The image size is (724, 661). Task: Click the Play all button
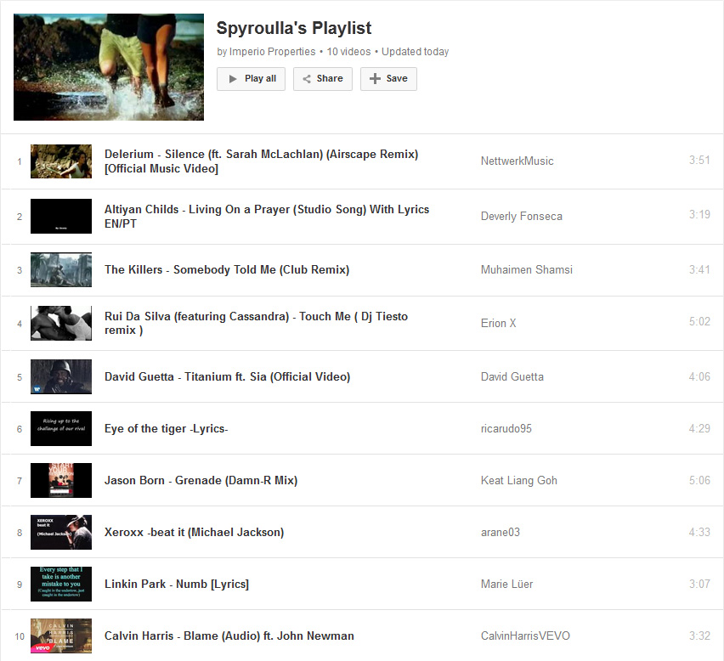251,79
